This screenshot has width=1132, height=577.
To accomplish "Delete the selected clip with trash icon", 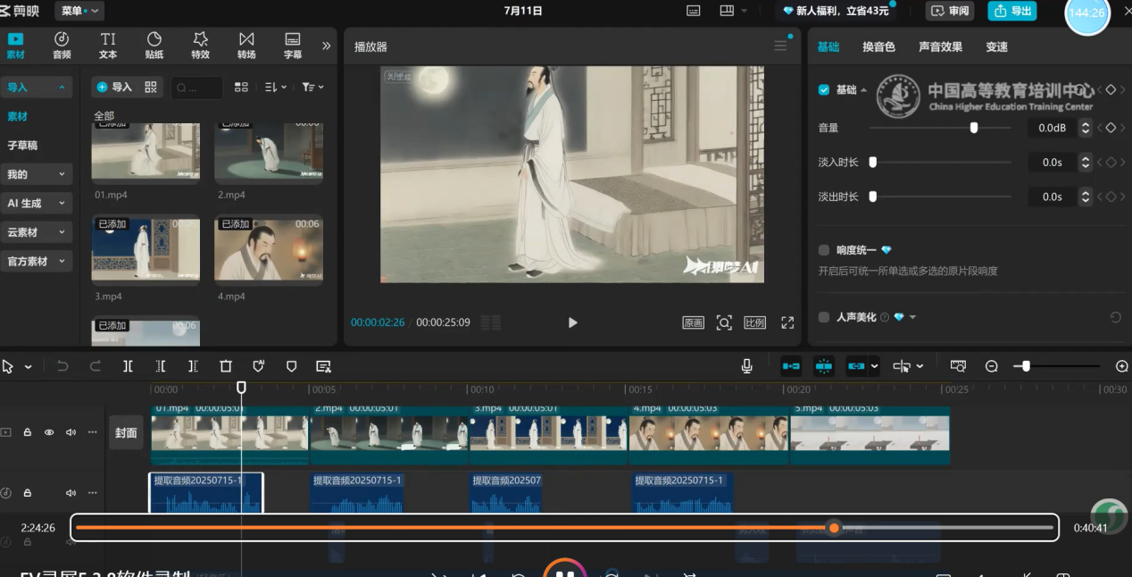I will [x=226, y=366].
